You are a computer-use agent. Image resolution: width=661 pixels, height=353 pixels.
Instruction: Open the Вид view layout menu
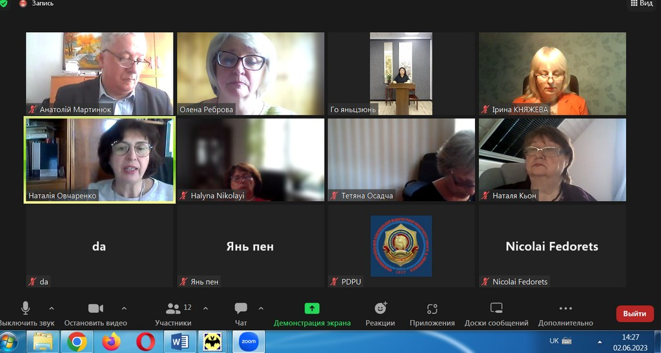pyautogui.click(x=642, y=3)
